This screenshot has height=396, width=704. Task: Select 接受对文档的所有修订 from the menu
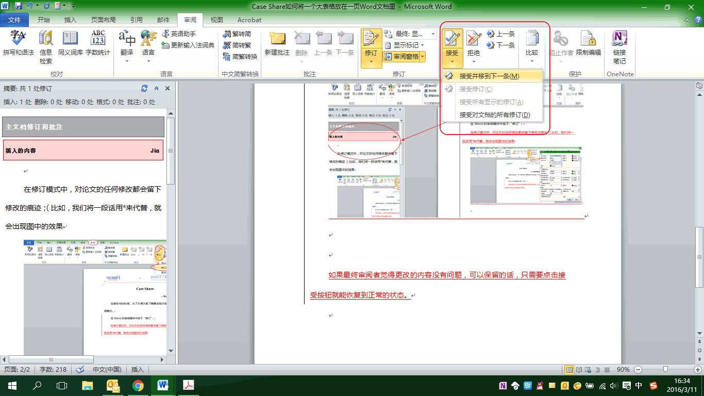(x=494, y=115)
